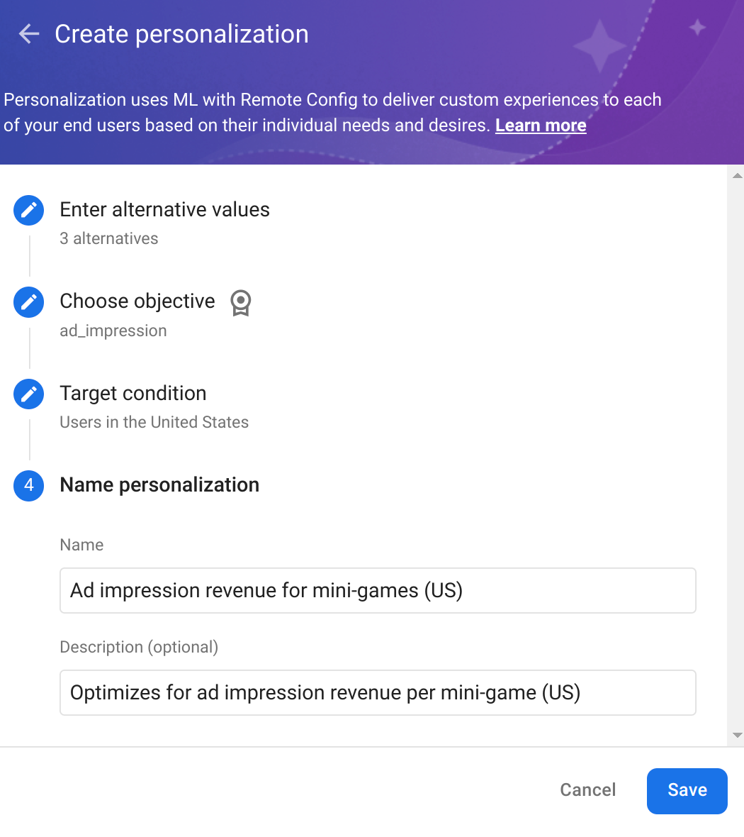Viewport: 744px width, 837px height.
Task: Select the Target condition step
Action: click(x=133, y=394)
